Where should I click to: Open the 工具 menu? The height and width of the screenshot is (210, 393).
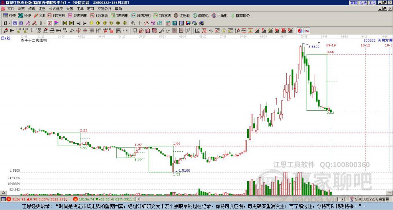(x=80, y=9)
